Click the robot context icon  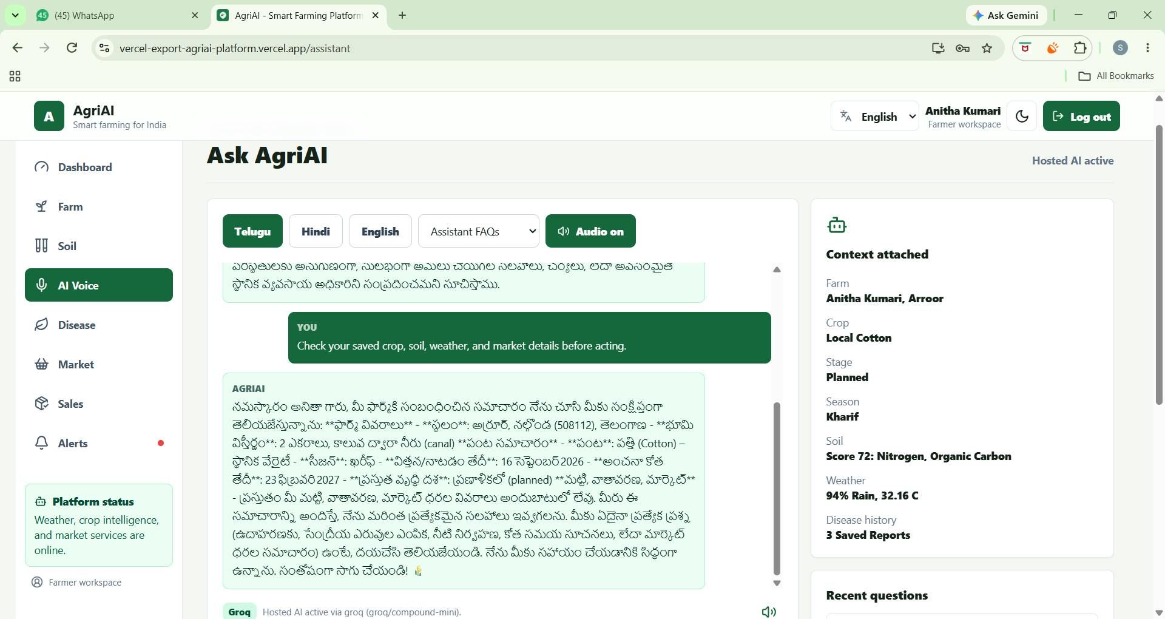pyautogui.click(x=837, y=225)
